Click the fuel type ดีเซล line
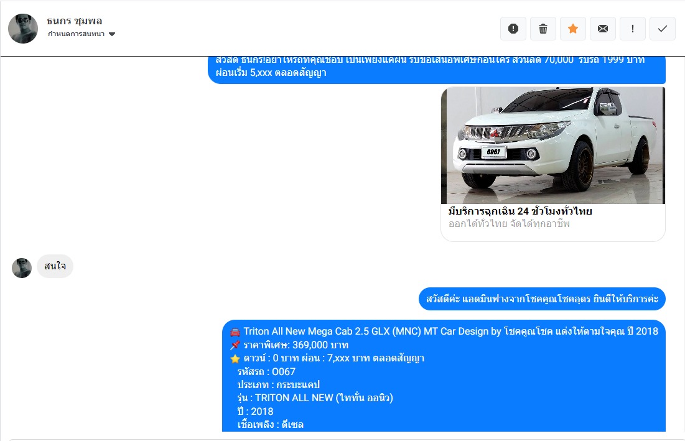 pyautogui.click(x=271, y=424)
